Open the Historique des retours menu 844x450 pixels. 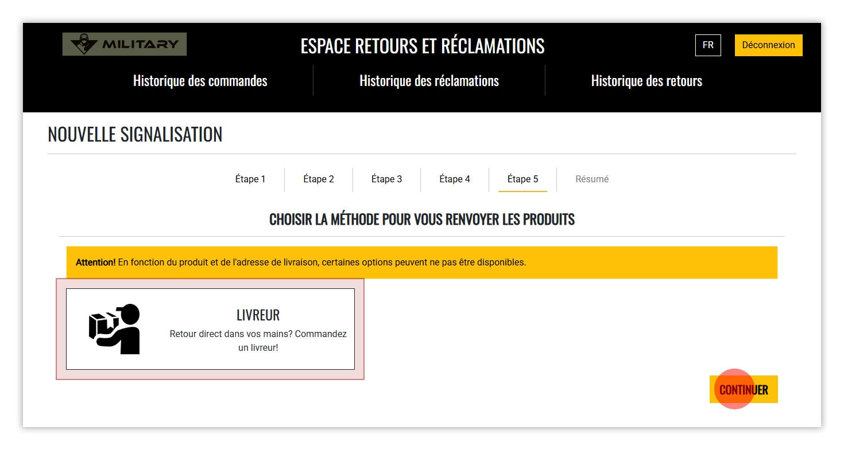click(x=646, y=81)
